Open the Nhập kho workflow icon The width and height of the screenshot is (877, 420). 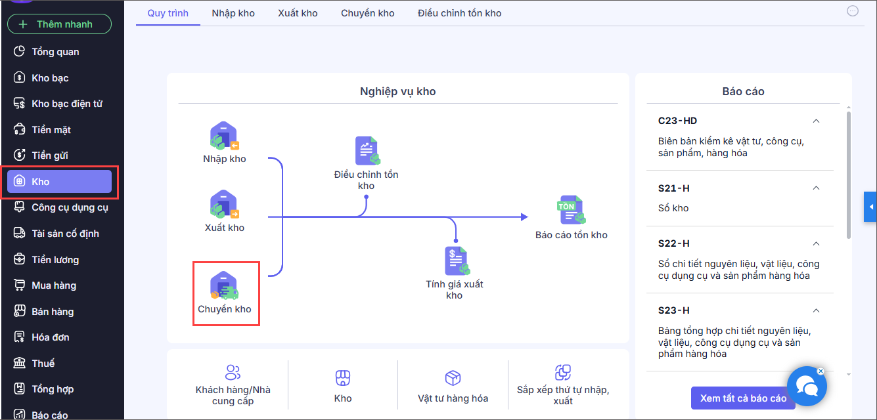(x=224, y=136)
